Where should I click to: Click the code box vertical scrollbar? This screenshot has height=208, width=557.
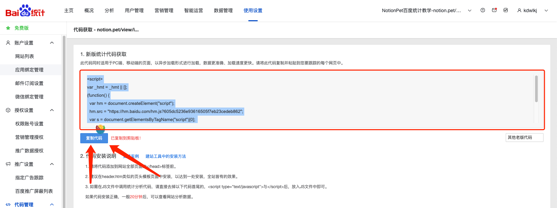(536, 89)
